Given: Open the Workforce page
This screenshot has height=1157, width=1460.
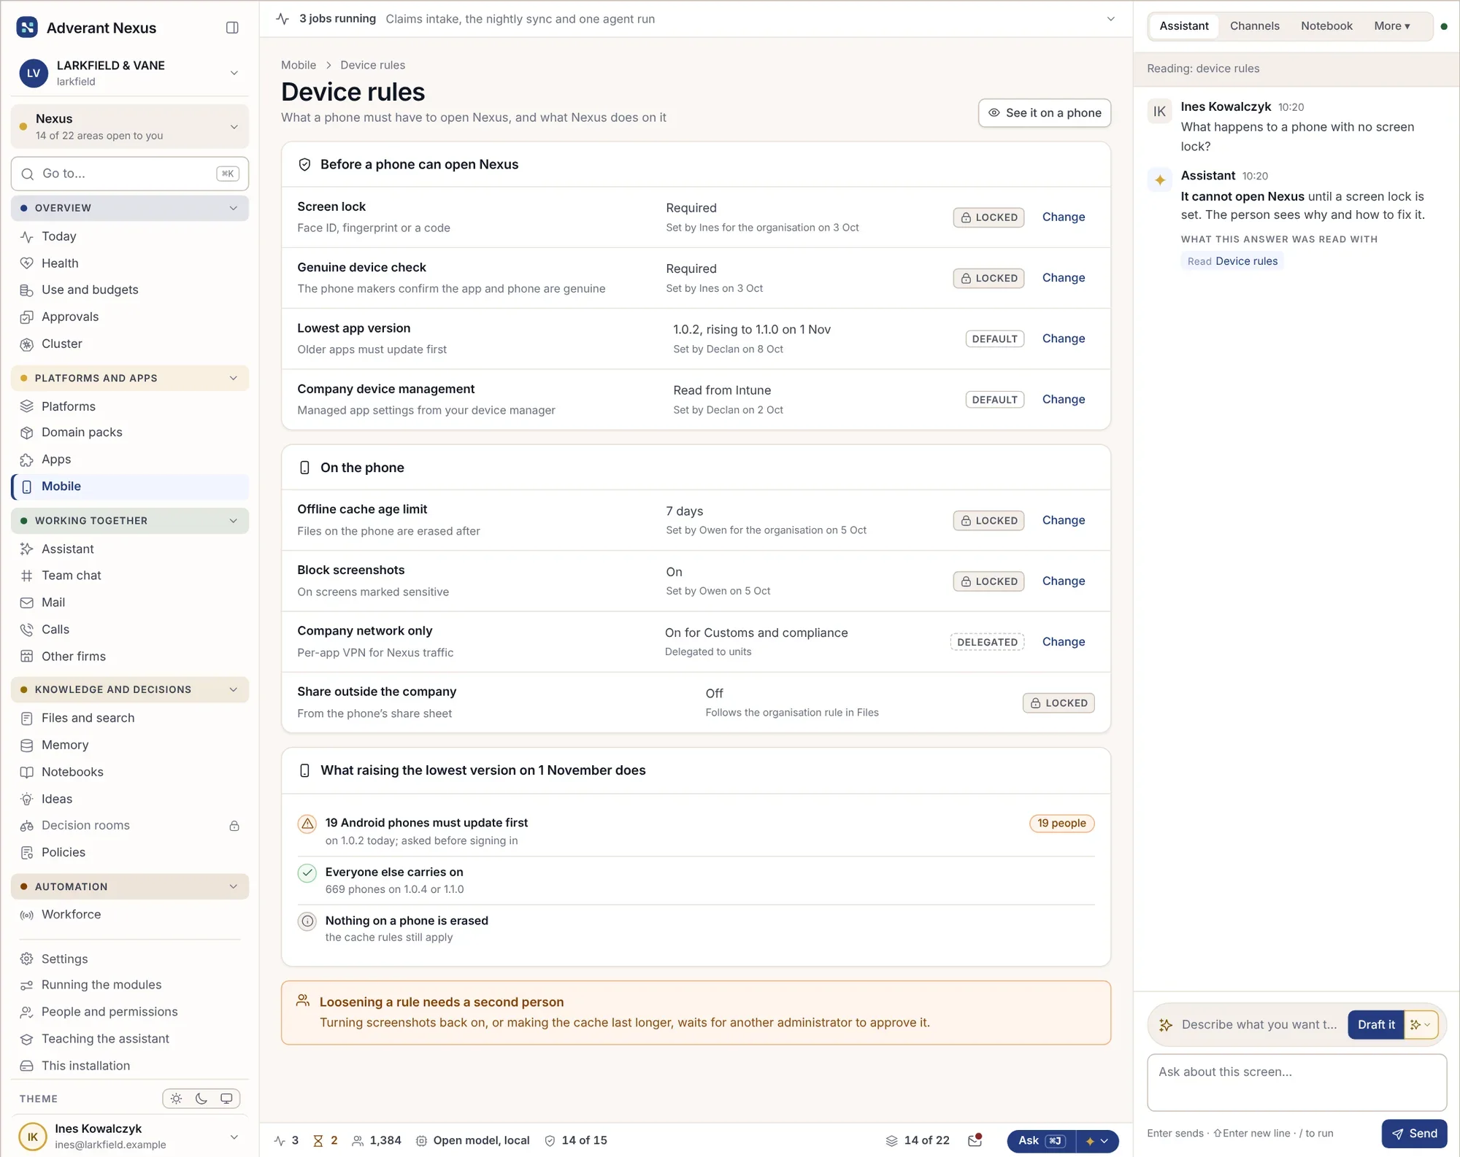Looking at the screenshot, I should point(72,915).
